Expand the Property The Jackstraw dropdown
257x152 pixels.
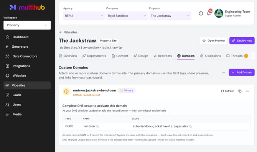click(x=170, y=16)
